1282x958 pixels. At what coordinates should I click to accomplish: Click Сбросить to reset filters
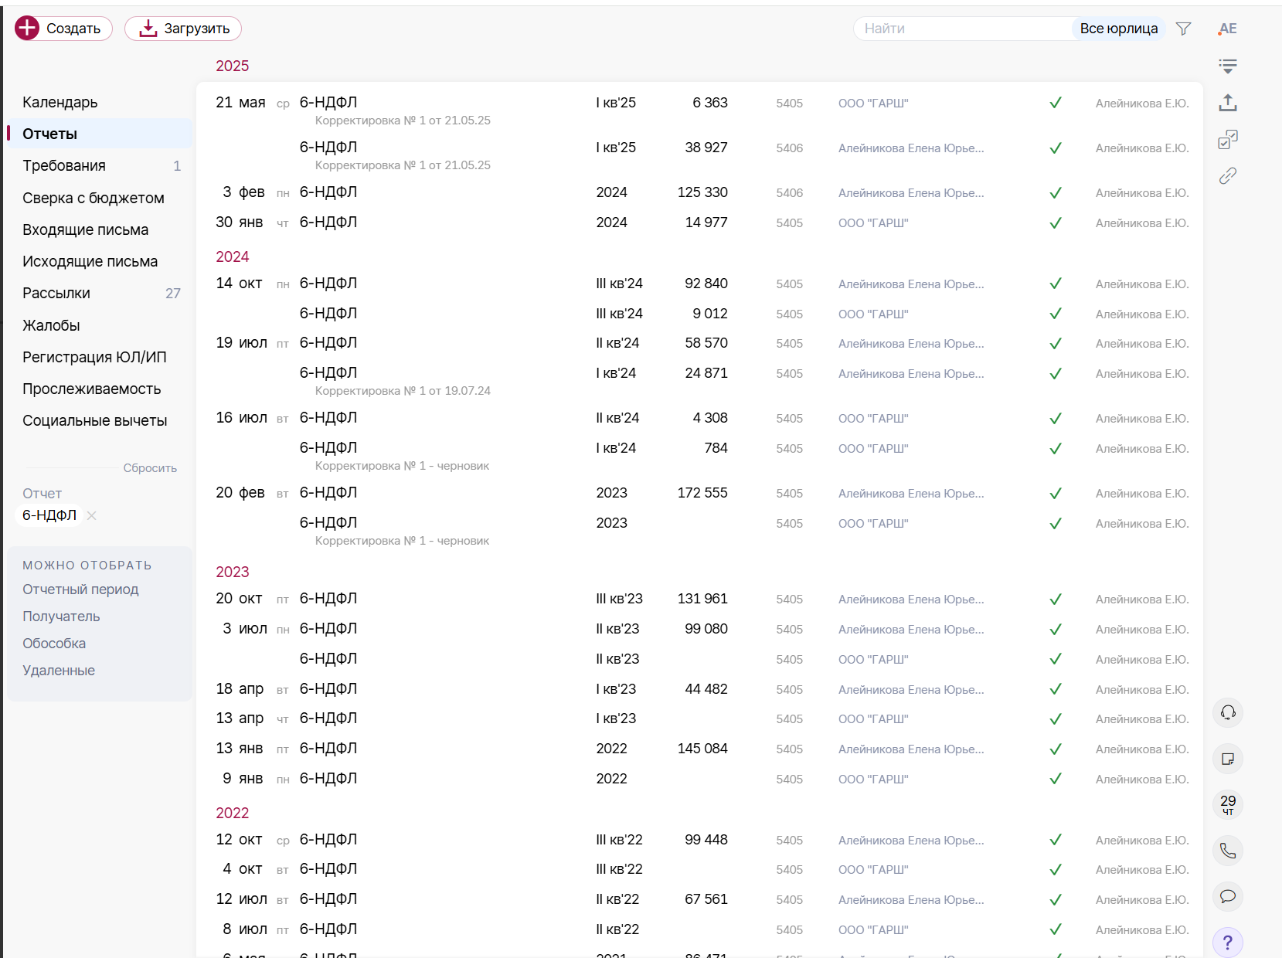click(150, 468)
